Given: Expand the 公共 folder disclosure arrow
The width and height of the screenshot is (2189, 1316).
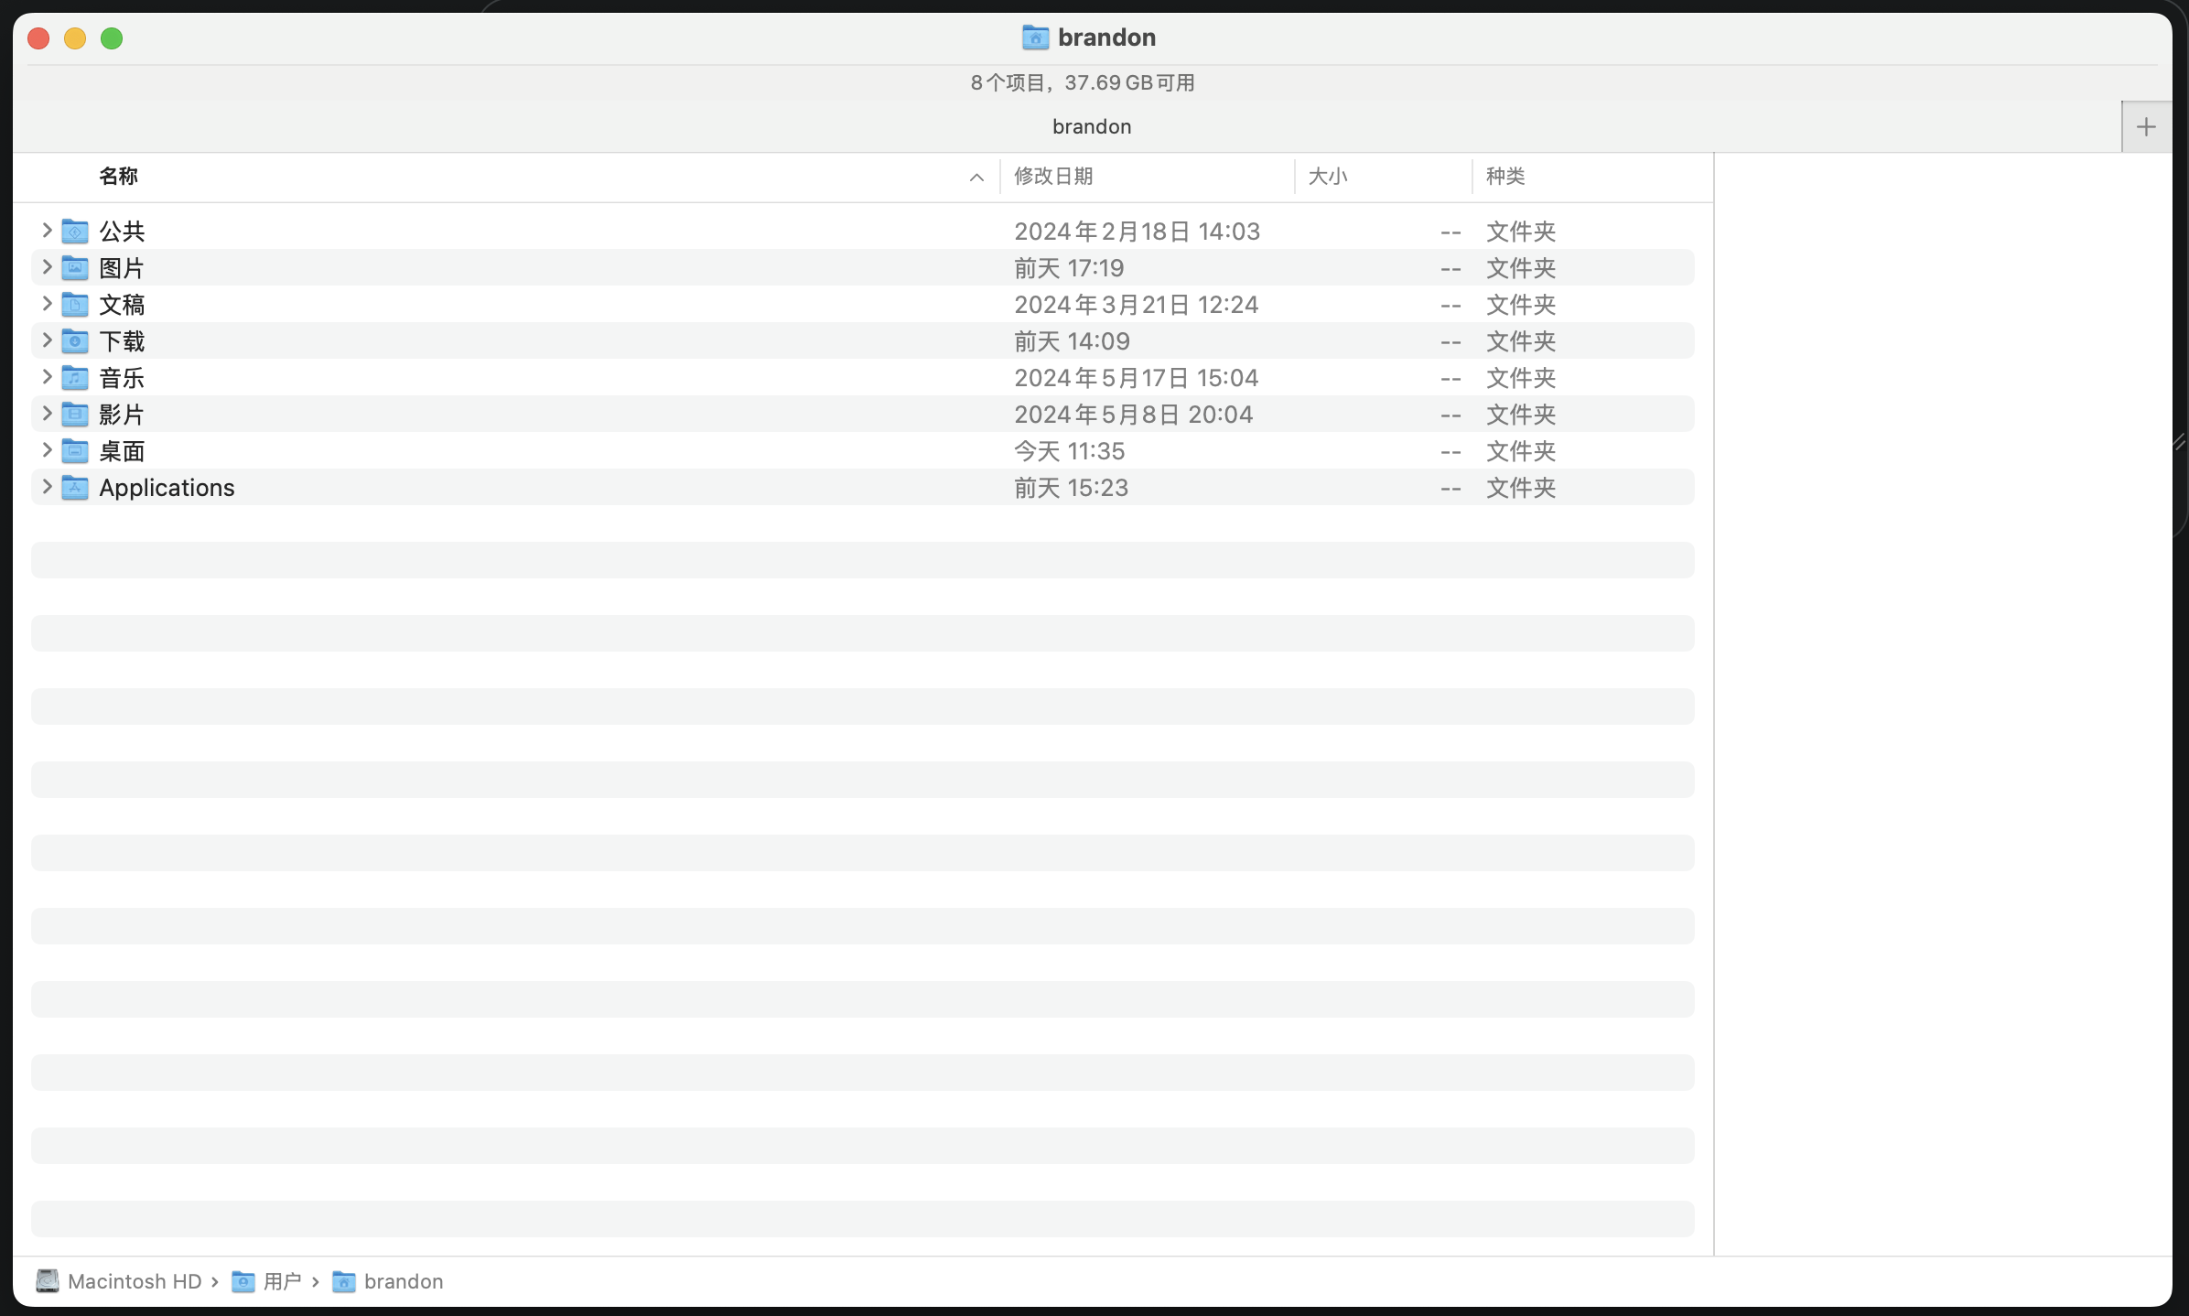Looking at the screenshot, I should [47, 231].
